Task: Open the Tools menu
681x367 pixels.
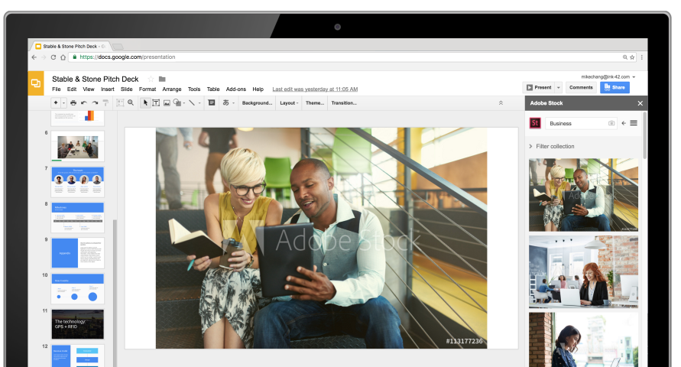Action: click(x=194, y=89)
